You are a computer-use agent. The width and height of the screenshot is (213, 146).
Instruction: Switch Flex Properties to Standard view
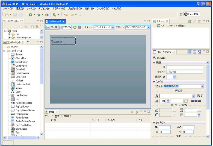pos(190,52)
